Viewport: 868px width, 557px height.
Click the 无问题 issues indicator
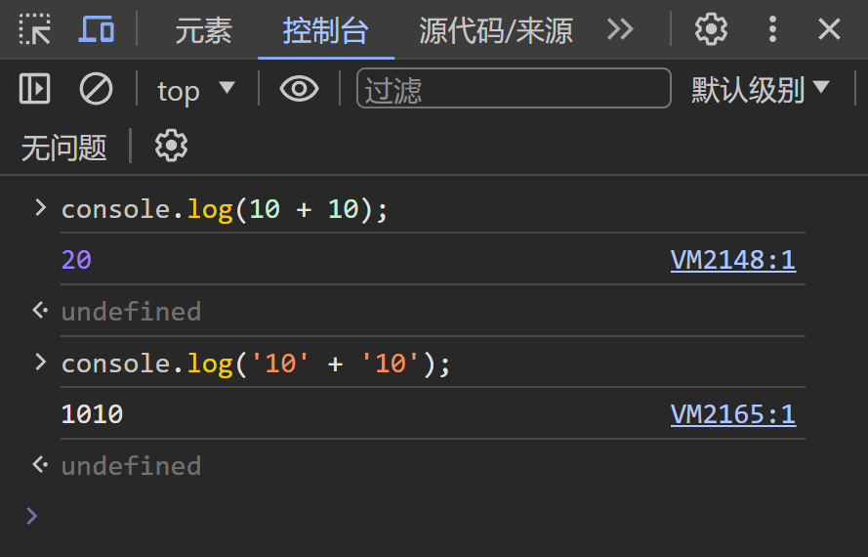coord(63,148)
